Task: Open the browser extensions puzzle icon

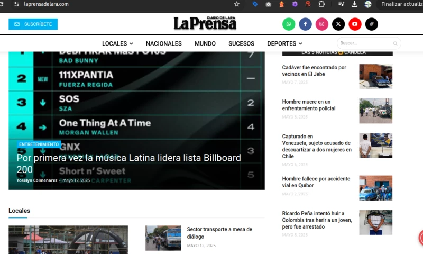Action: [321, 4]
